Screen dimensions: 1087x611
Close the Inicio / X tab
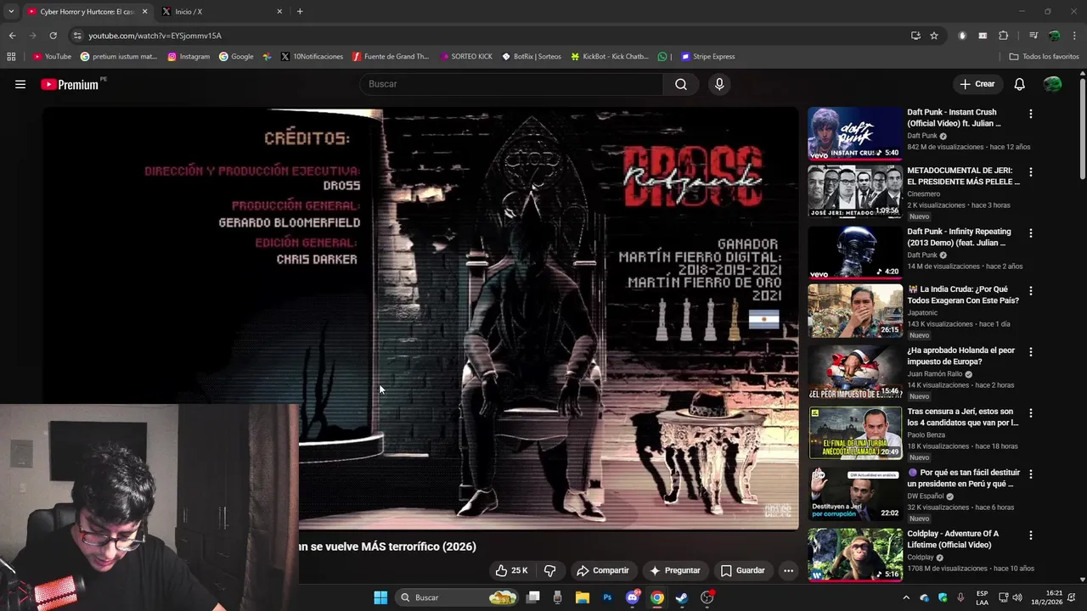tap(279, 11)
